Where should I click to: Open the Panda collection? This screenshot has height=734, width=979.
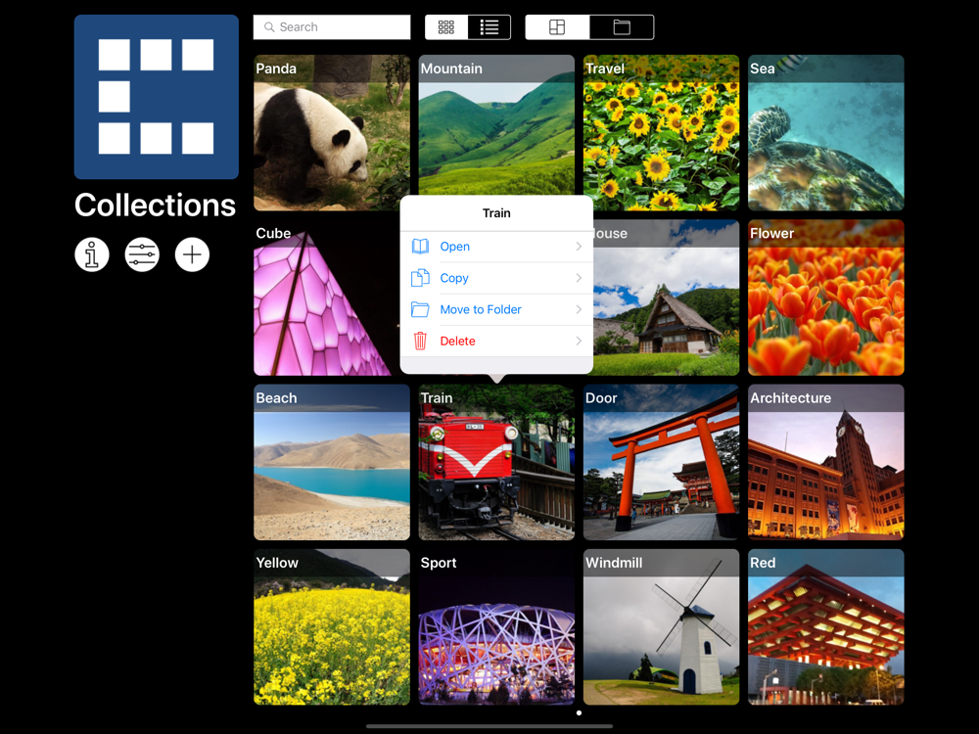pos(332,133)
